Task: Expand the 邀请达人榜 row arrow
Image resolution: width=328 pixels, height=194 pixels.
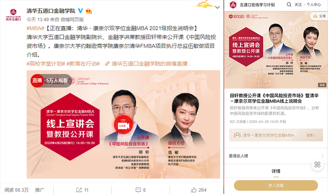Action: [322, 156]
